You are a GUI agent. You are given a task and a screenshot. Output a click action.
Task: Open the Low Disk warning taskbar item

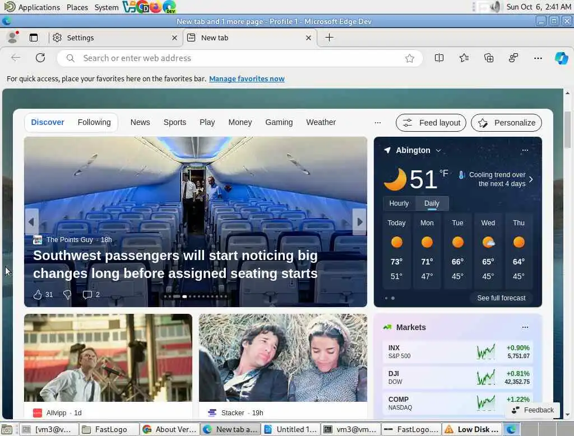[x=471, y=429]
